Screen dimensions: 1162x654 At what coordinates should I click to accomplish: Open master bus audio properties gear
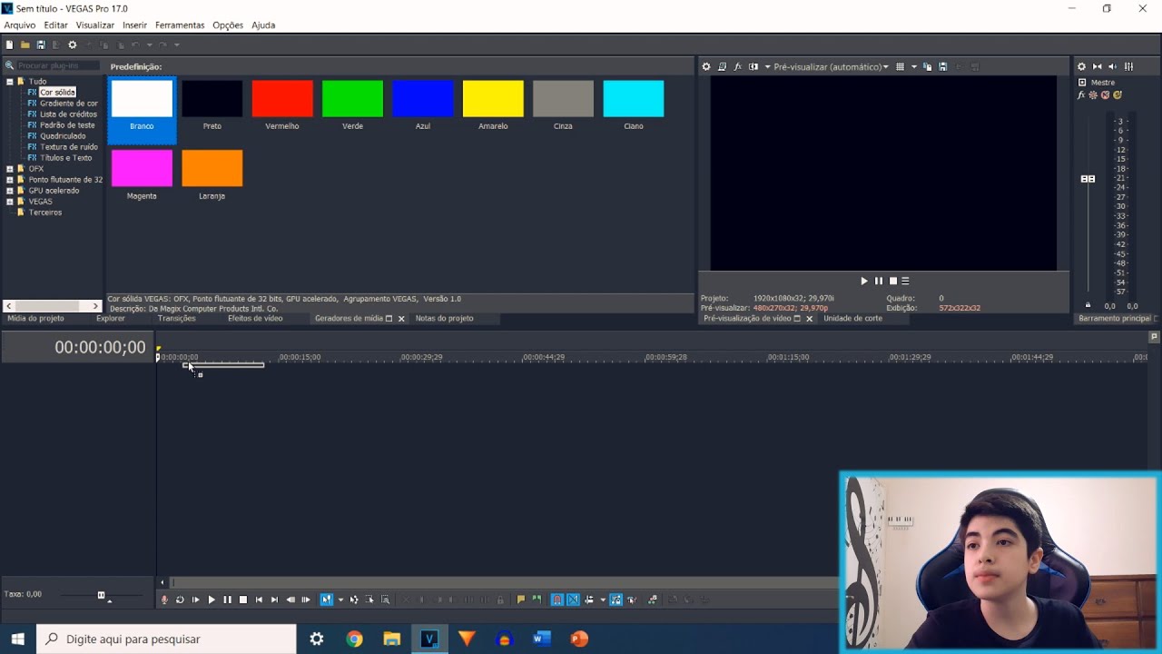[x=1082, y=66]
